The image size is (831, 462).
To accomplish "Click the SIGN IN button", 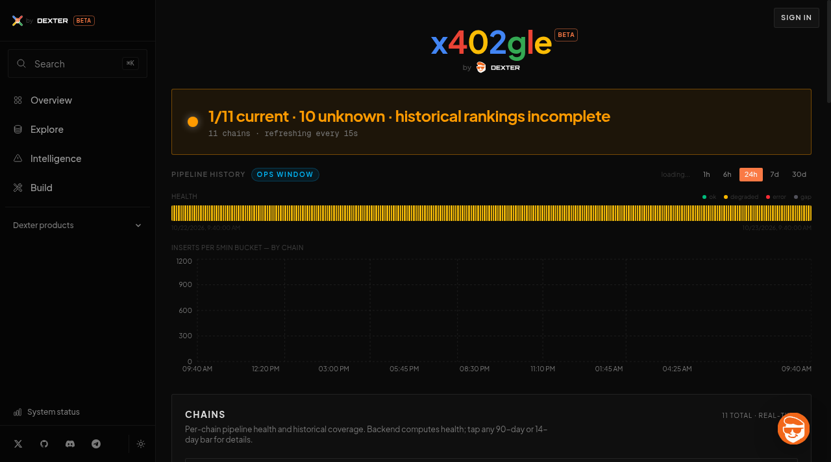I will tap(797, 17).
